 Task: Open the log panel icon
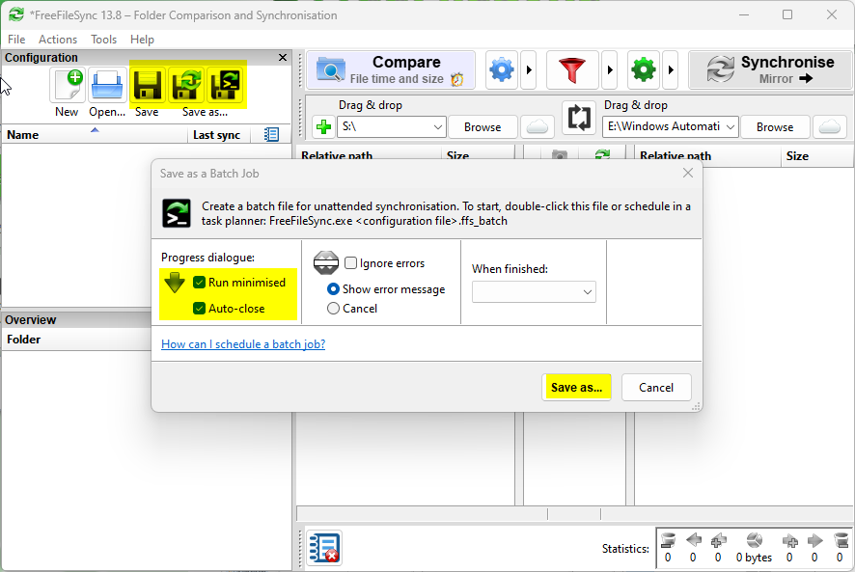324,548
